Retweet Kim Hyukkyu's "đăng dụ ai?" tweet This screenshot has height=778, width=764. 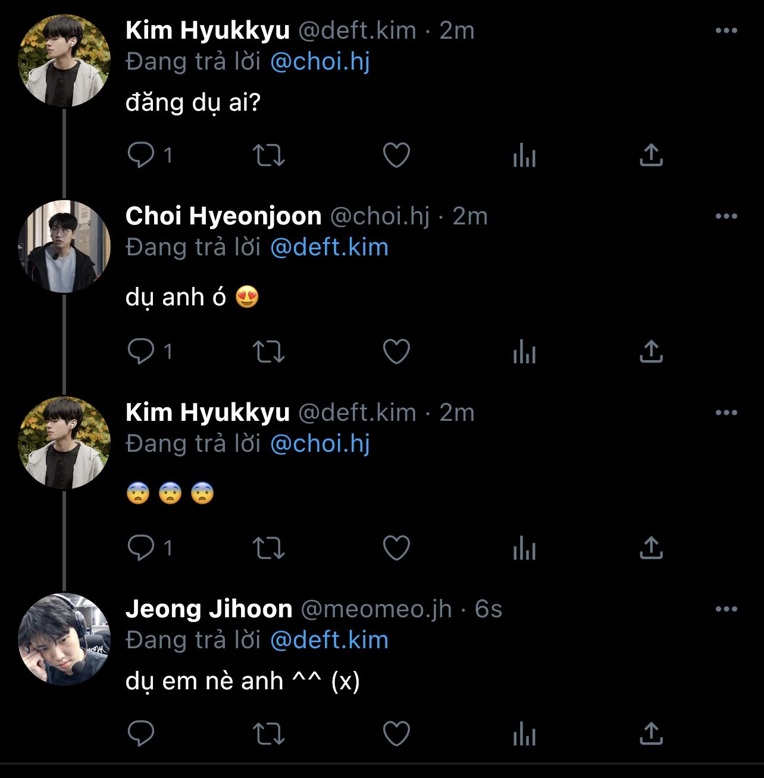coord(269,155)
